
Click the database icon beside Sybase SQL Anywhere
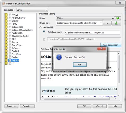click(x=6, y=30)
